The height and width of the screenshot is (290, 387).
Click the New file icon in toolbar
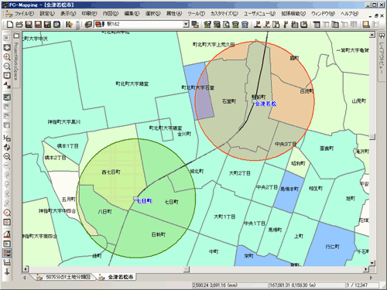(x=9, y=25)
